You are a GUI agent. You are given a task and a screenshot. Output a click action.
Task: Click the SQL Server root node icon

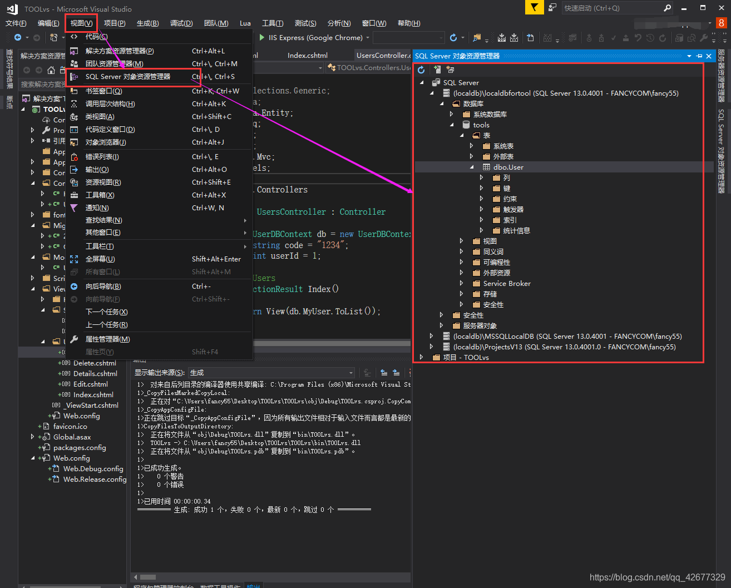click(x=436, y=82)
